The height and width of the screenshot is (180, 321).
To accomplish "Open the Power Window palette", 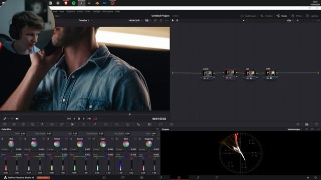I will [105, 124].
